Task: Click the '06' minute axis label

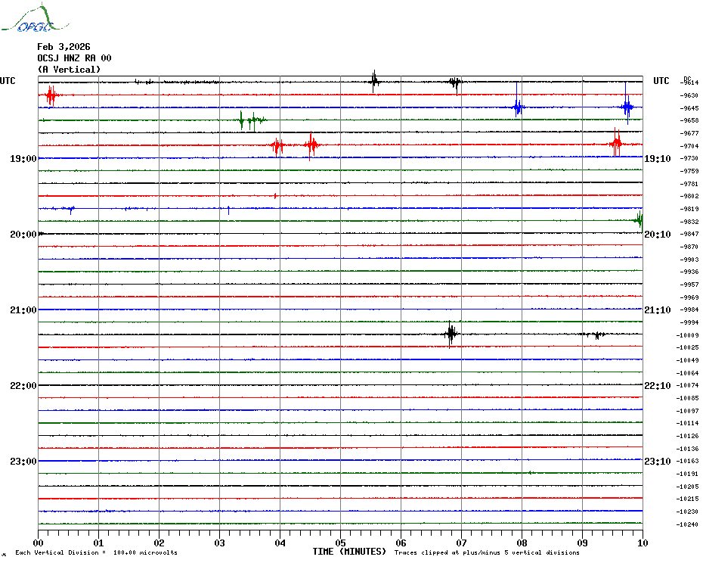Action: 401,543
